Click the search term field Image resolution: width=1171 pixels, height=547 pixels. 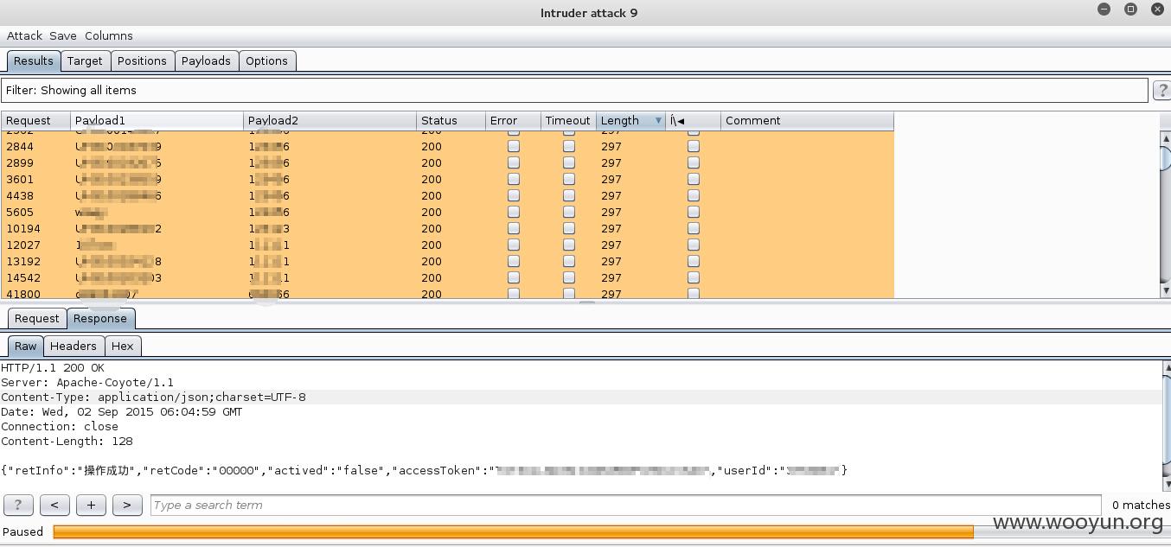(x=626, y=505)
